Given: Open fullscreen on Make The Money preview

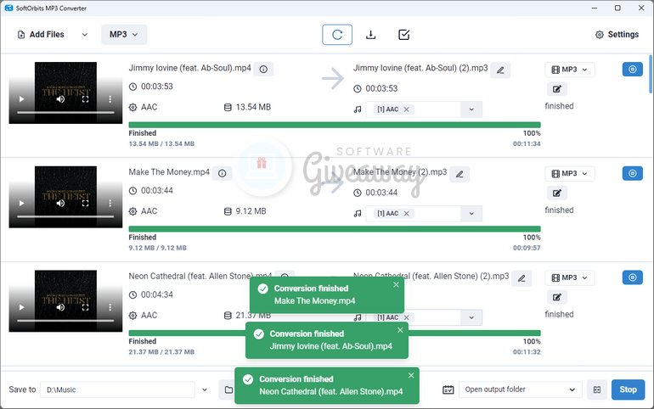Looking at the screenshot, I should tap(85, 204).
